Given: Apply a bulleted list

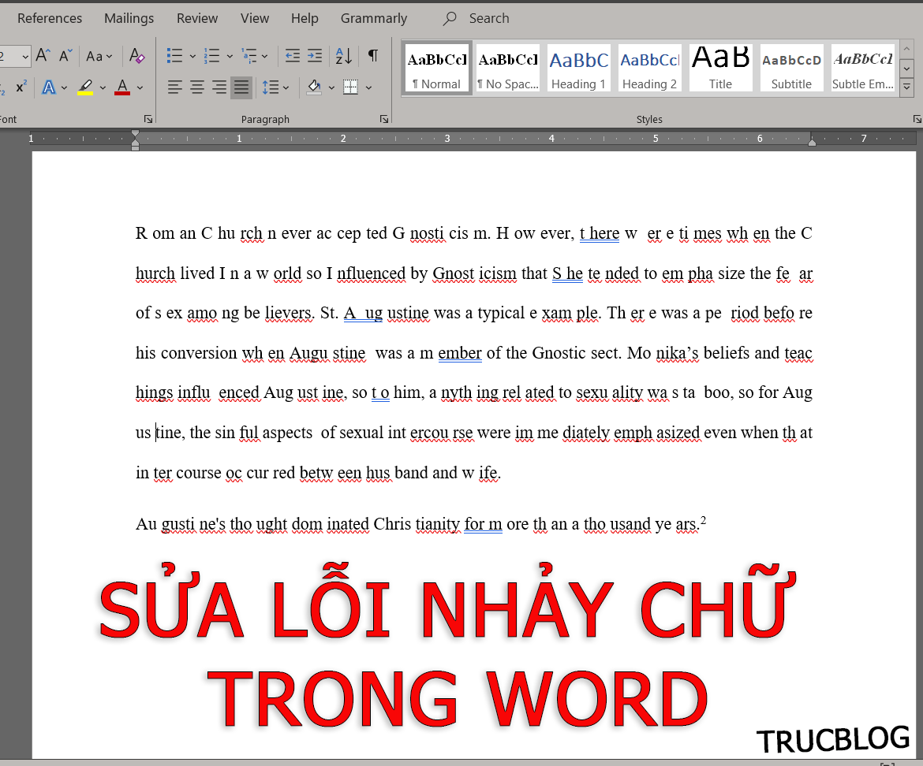Looking at the screenshot, I should click(x=174, y=56).
